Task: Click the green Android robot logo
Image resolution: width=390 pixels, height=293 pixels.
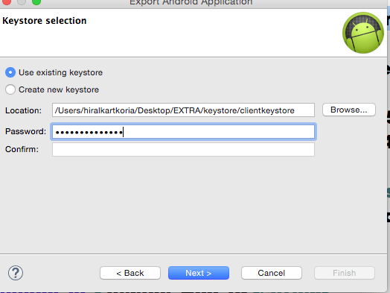Action: [x=363, y=33]
